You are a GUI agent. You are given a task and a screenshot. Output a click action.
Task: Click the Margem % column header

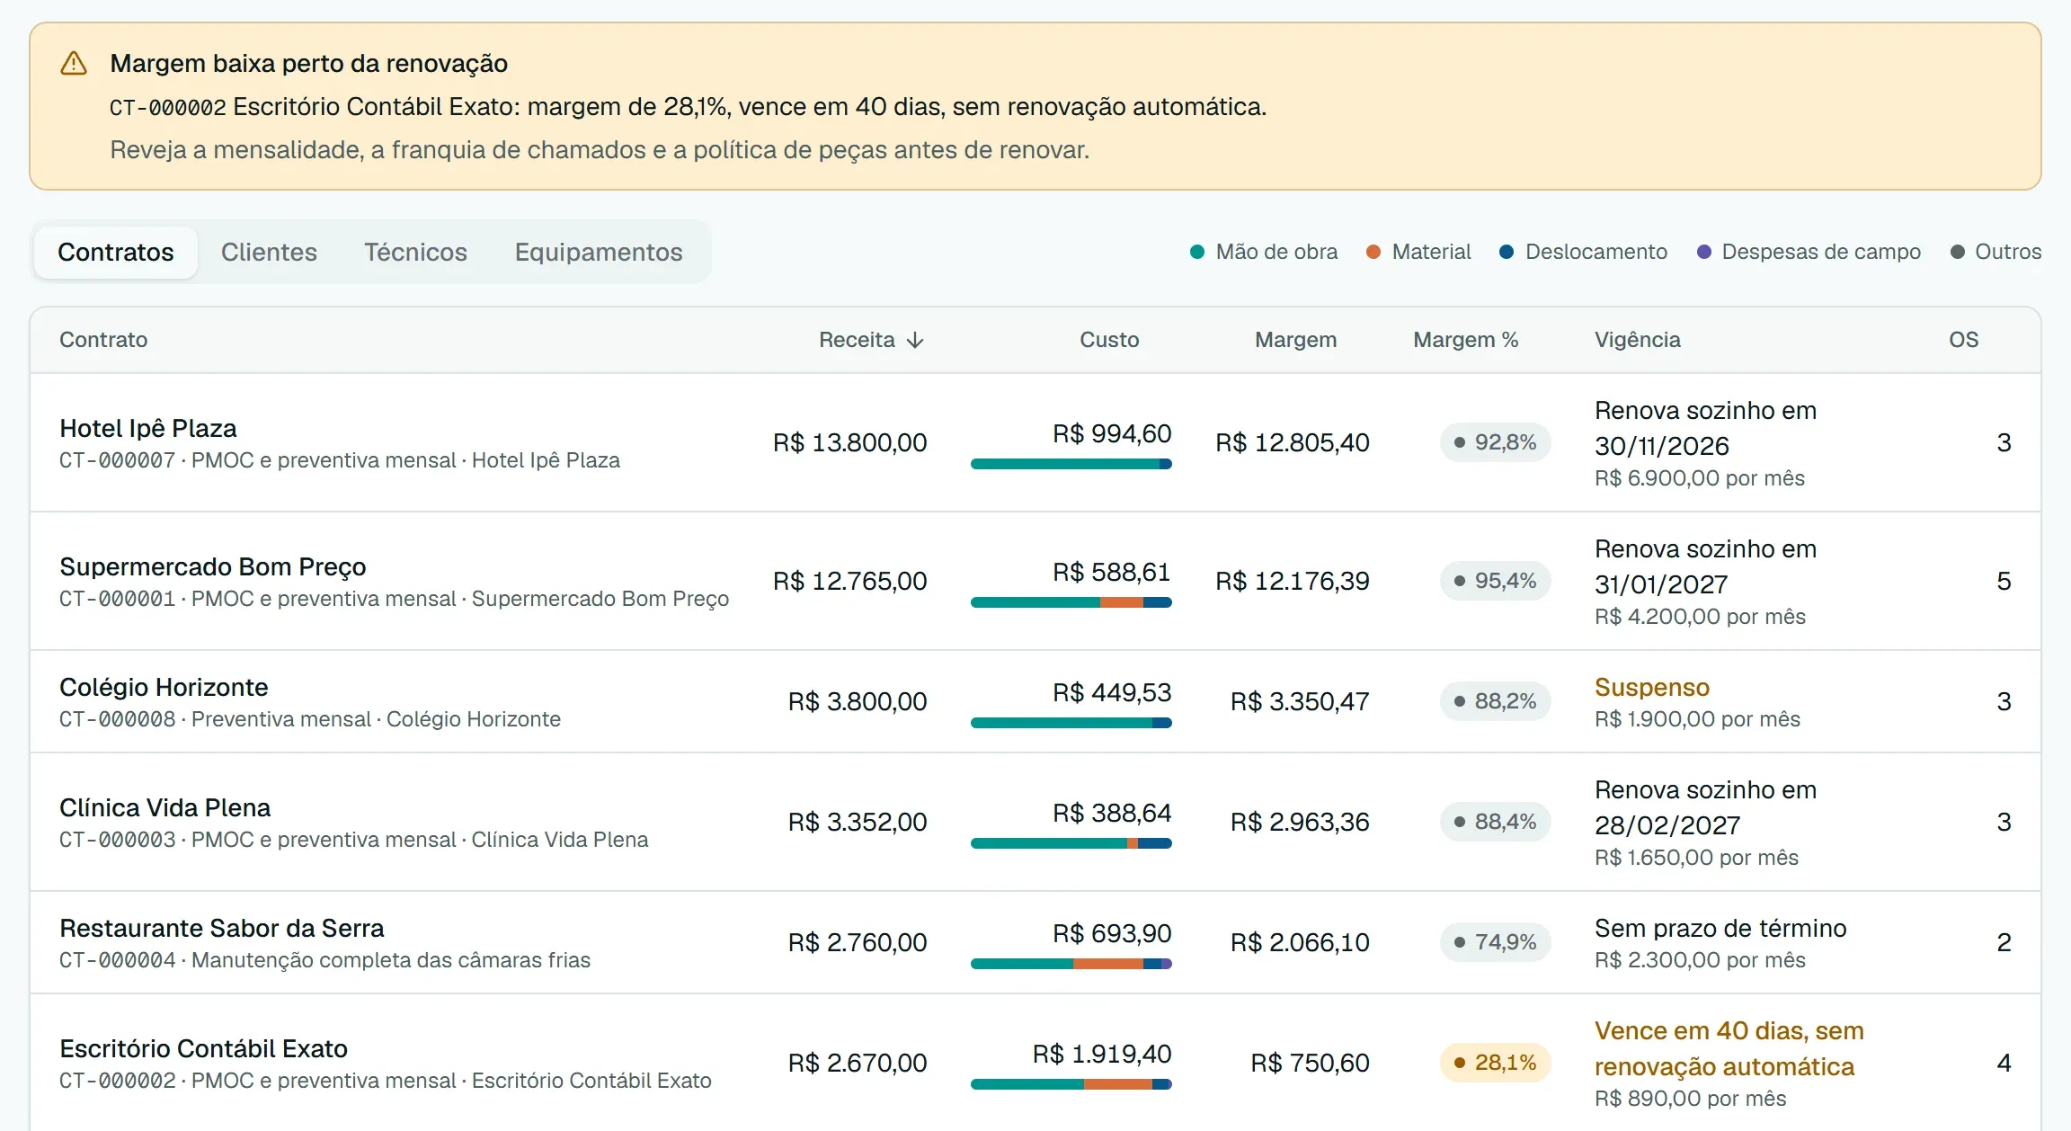pos(1465,340)
